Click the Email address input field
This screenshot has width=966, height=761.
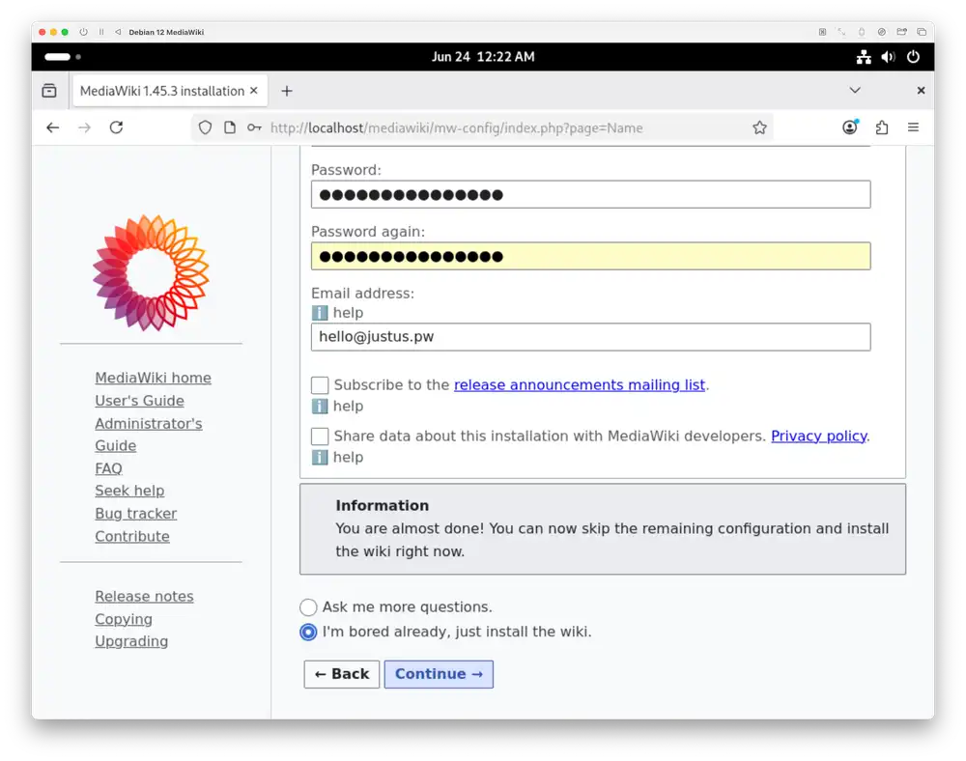click(x=591, y=337)
